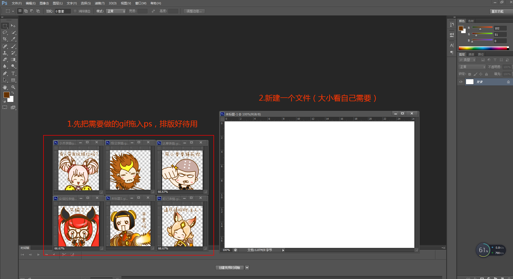
Task: Select the Clone Stamp tool
Action: [5, 53]
